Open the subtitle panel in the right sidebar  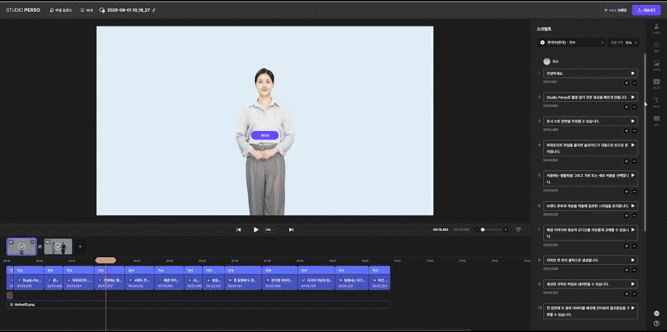[x=656, y=120]
